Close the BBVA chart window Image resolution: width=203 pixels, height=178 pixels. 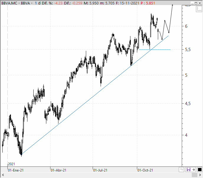[200, 3]
